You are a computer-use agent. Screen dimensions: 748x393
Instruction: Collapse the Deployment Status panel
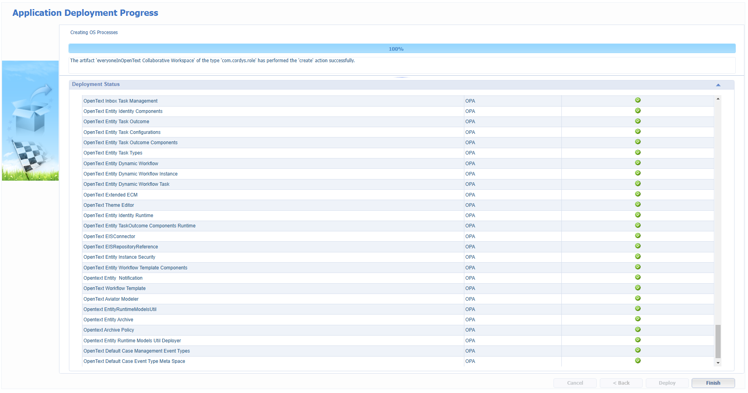[x=718, y=85]
